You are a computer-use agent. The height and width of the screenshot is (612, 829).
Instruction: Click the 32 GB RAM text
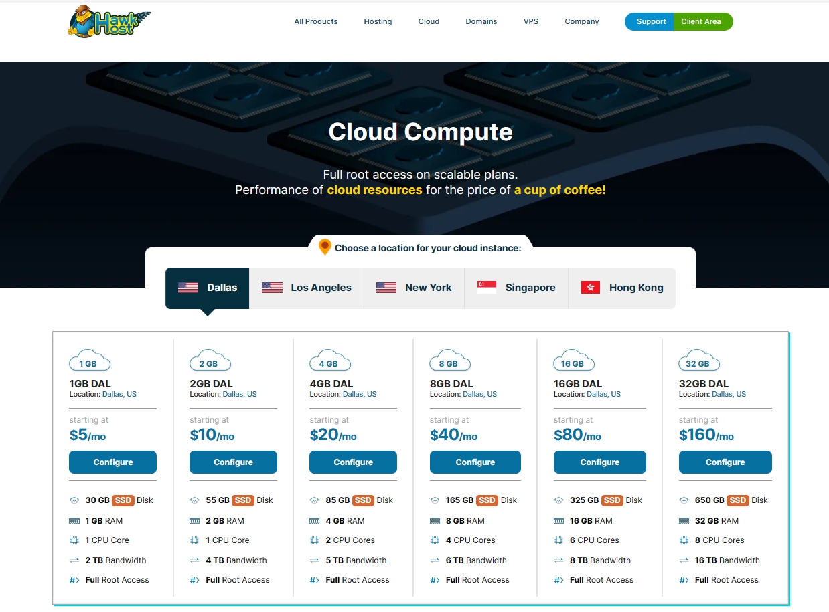717,520
